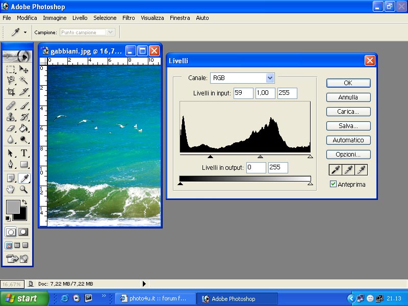Click the white point eyedropper in Livelli

coord(361,170)
